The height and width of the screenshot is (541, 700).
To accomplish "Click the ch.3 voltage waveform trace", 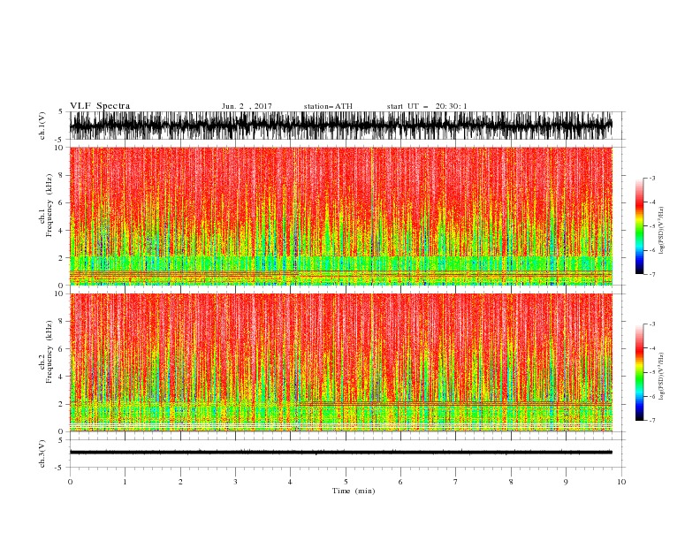I will point(340,453).
